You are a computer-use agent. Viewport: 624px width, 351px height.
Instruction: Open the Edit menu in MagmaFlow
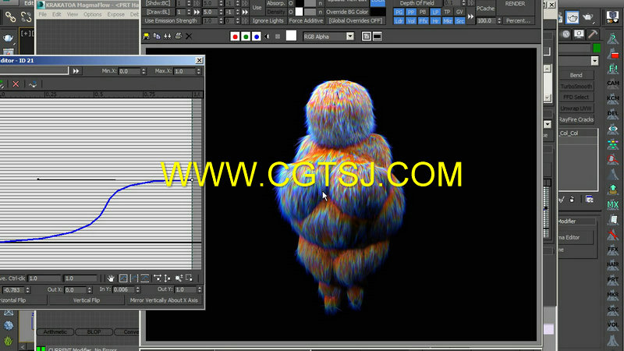(x=57, y=14)
